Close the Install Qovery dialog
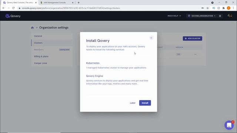 [x=151, y=38]
